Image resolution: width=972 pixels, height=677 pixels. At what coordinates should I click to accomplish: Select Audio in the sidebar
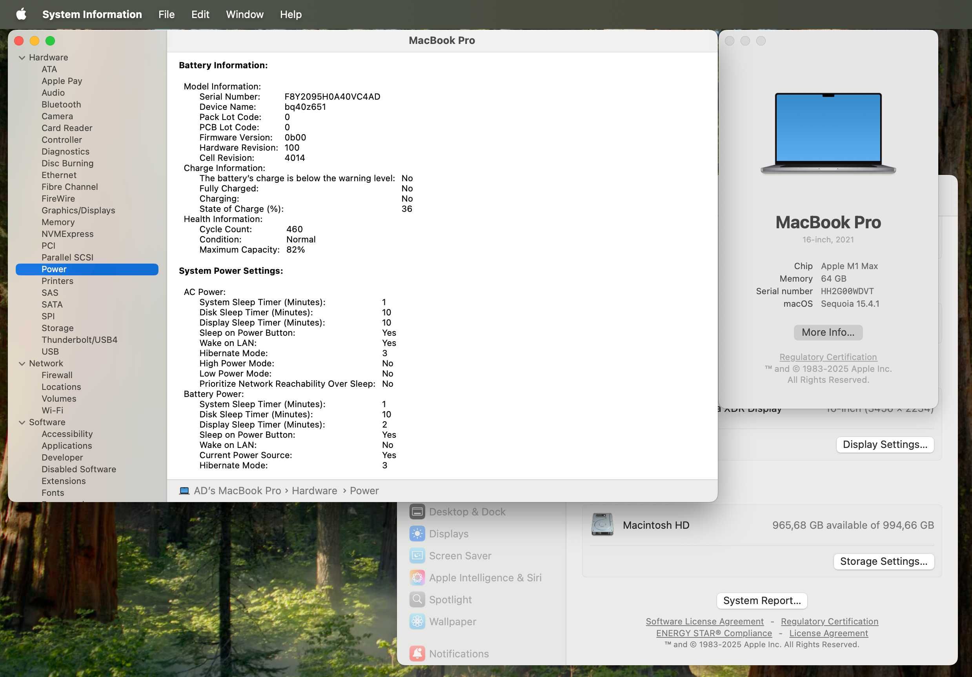(x=53, y=93)
